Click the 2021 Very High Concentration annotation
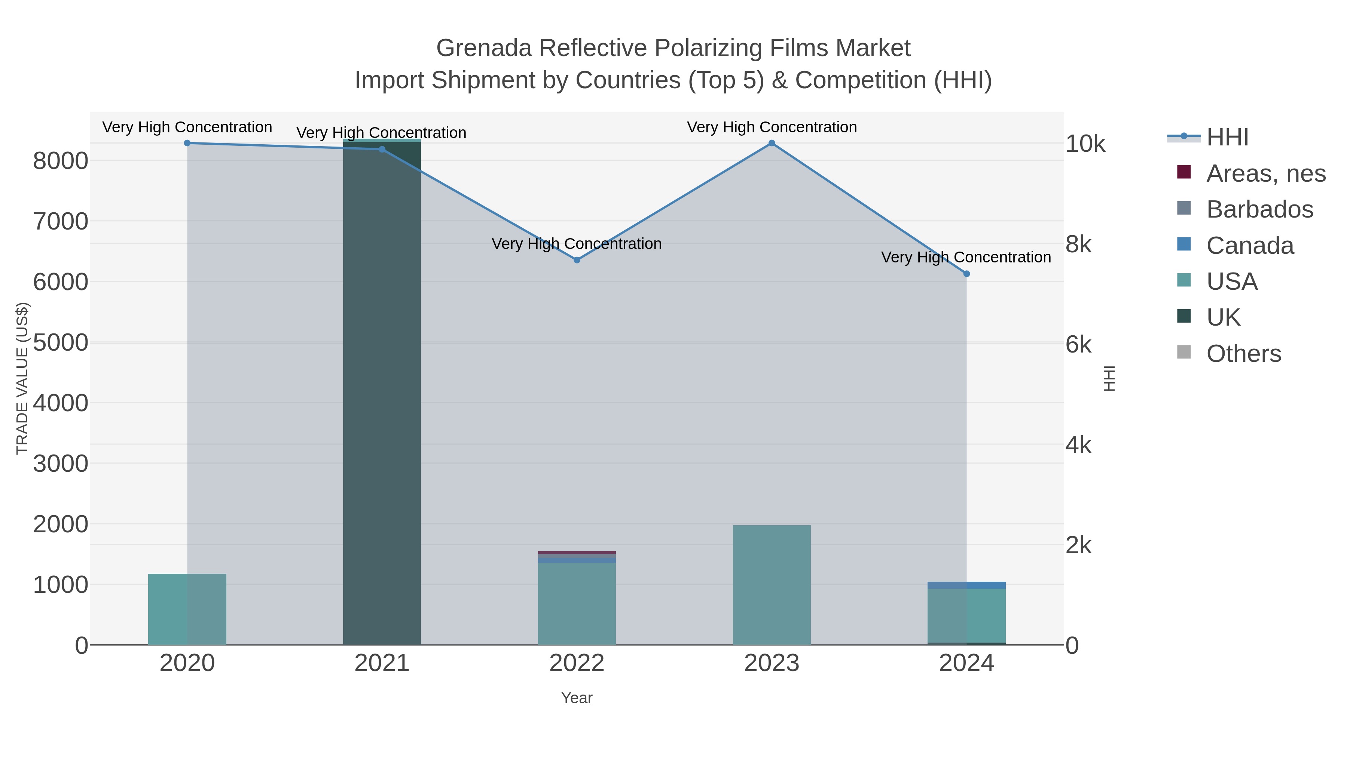The height and width of the screenshot is (757, 1347). coord(382,133)
